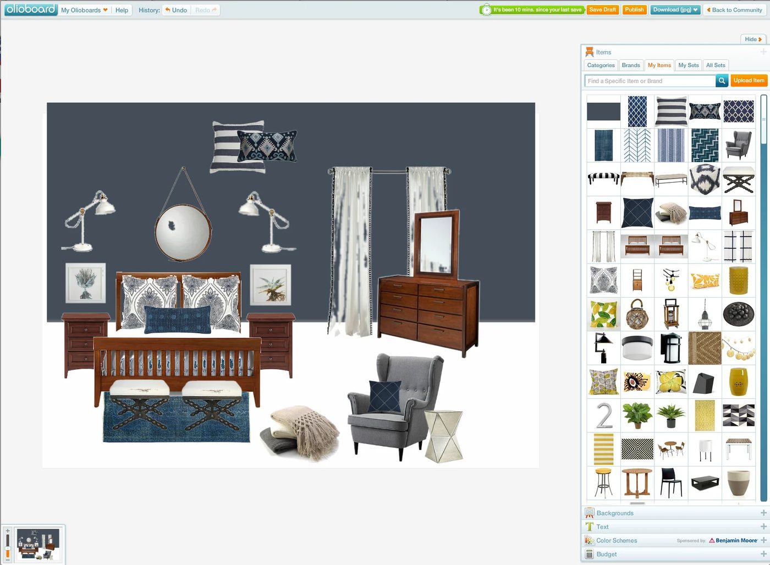770x565 pixels.
Task: Switch to the Categories tab
Action: tap(601, 65)
